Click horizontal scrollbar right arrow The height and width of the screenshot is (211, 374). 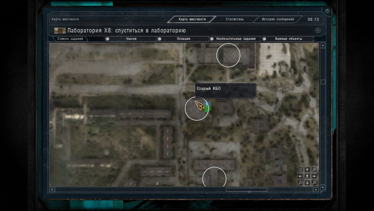point(316,190)
